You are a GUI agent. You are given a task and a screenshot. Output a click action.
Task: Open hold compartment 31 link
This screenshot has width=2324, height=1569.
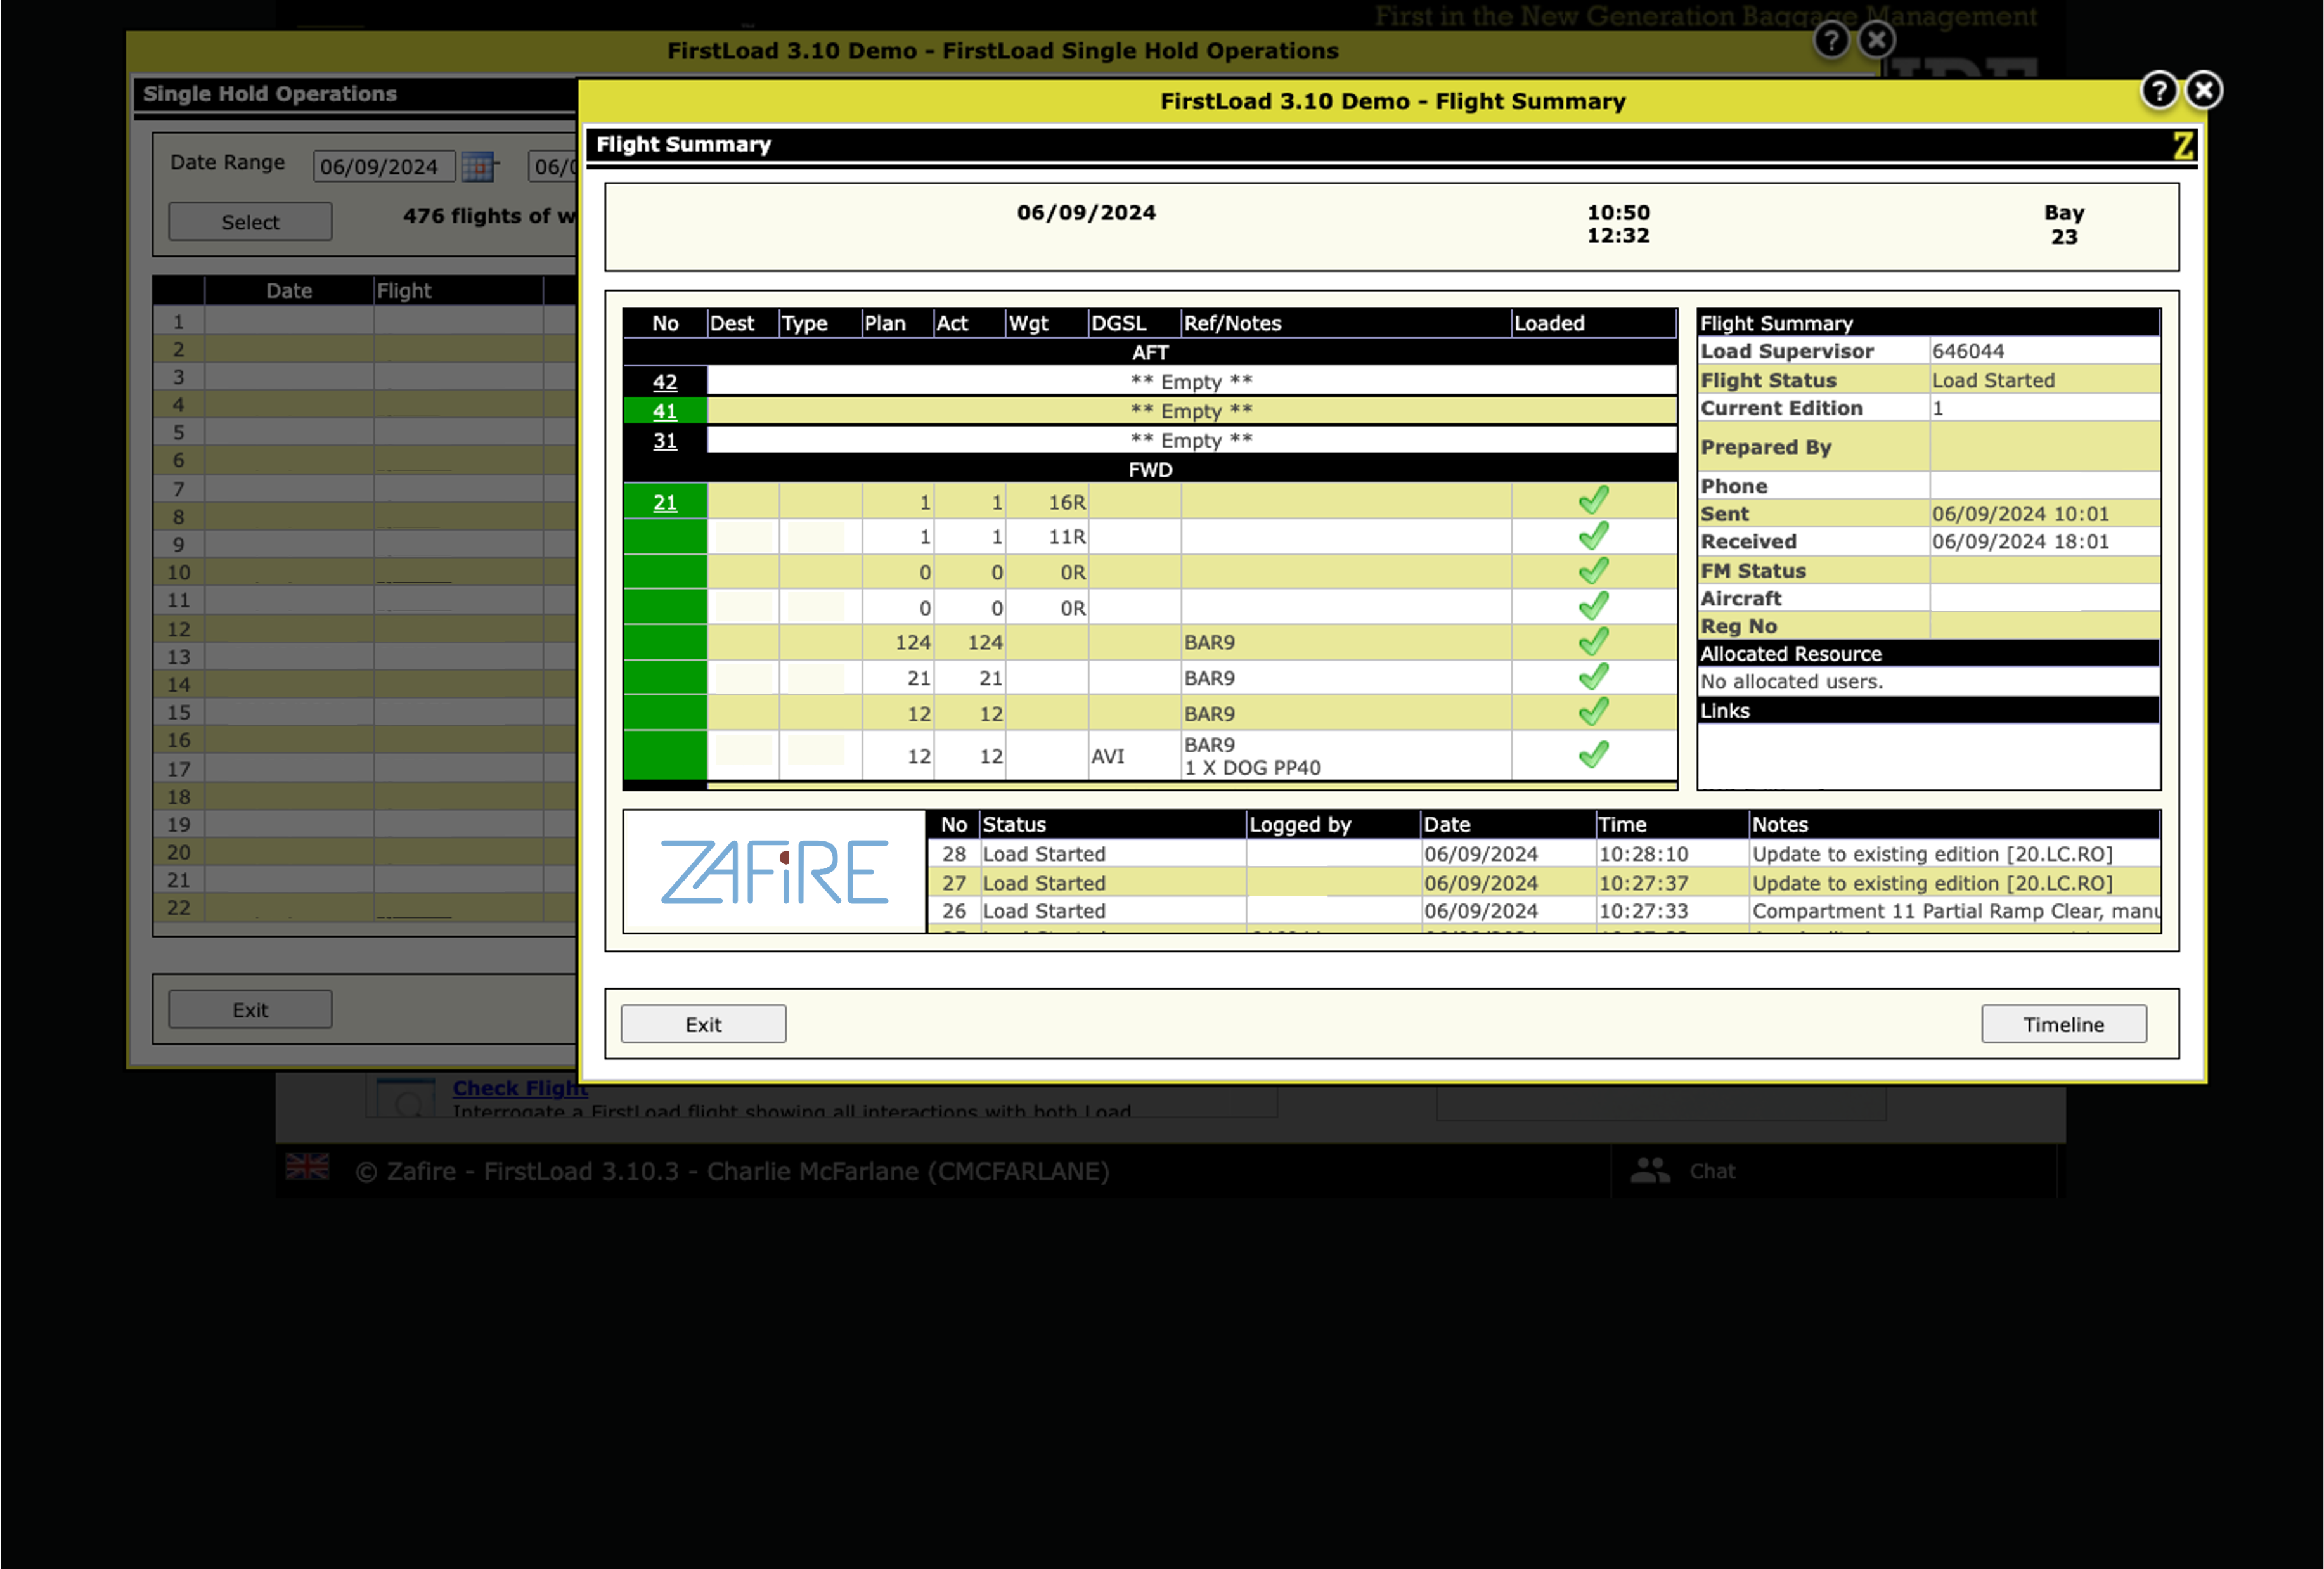pos(664,441)
